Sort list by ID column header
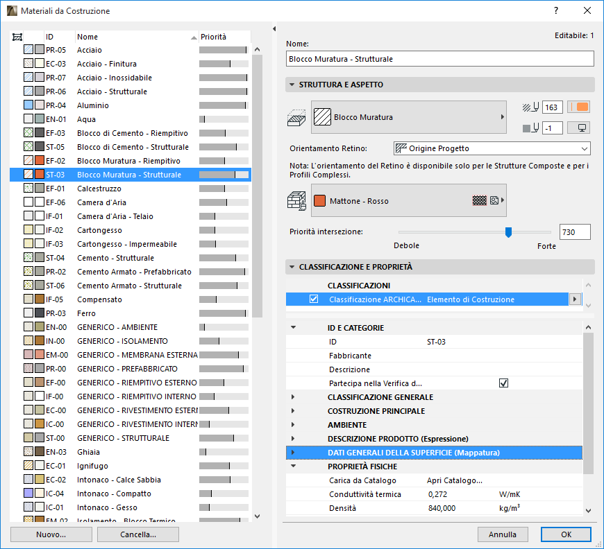The image size is (604, 549). (x=59, y=37)
